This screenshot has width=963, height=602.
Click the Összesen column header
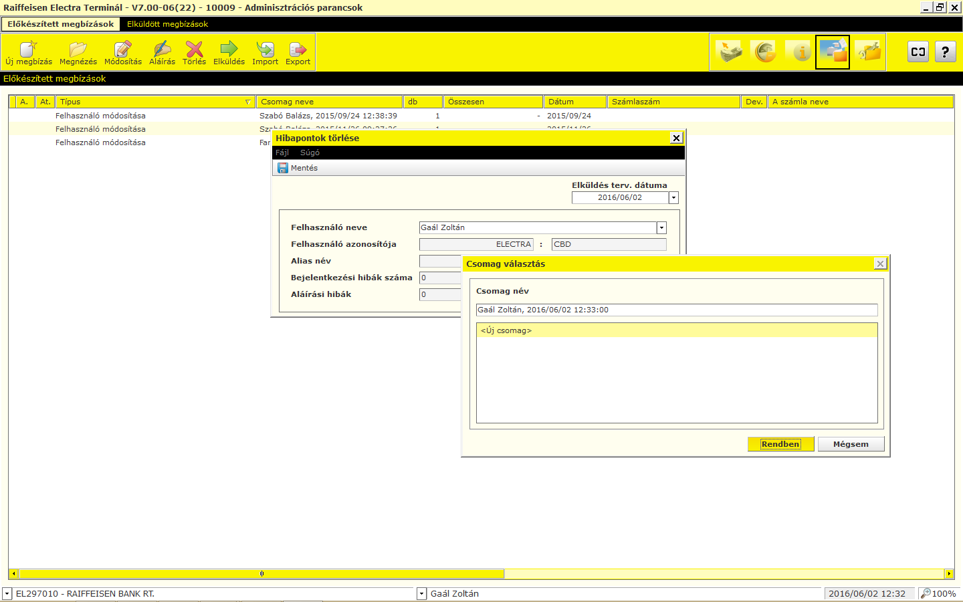click(493, 102)
